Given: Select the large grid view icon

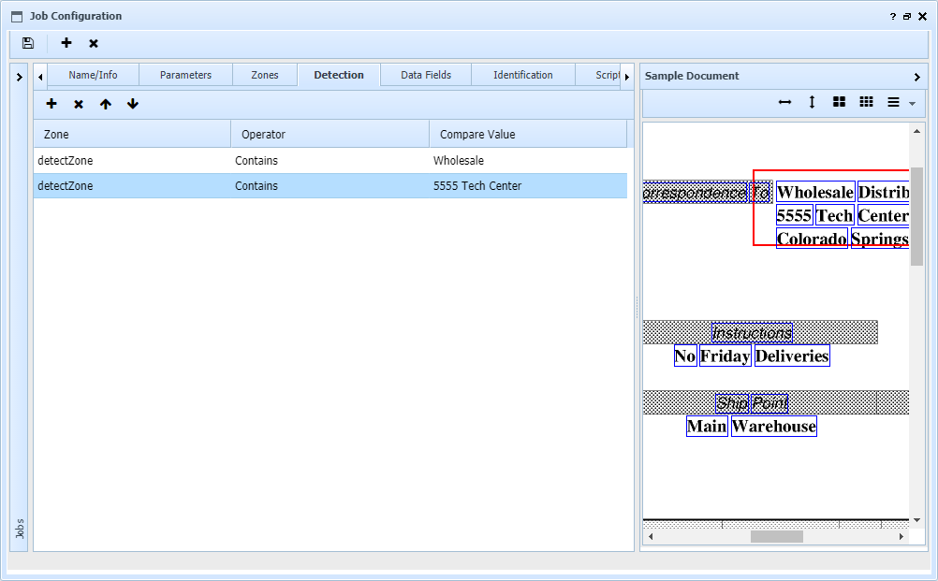Looking at the screenshot, I should [839, 102].
